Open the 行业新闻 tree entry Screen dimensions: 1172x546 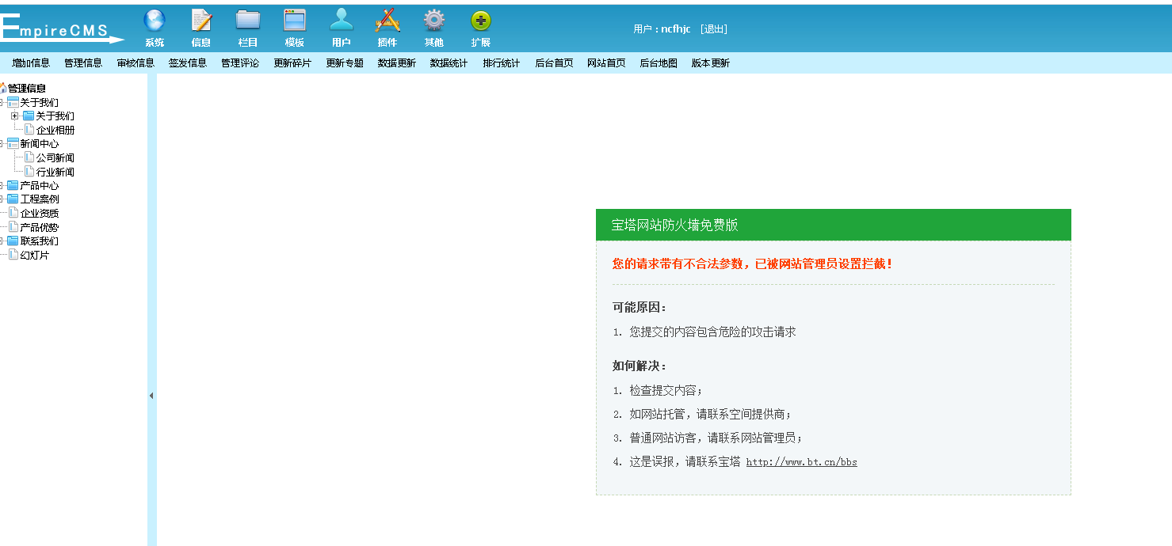point(55,172)
